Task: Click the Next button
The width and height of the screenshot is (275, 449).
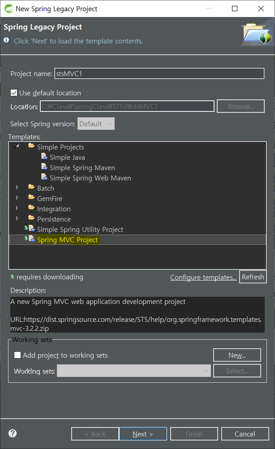Action: tap(143, 434)
